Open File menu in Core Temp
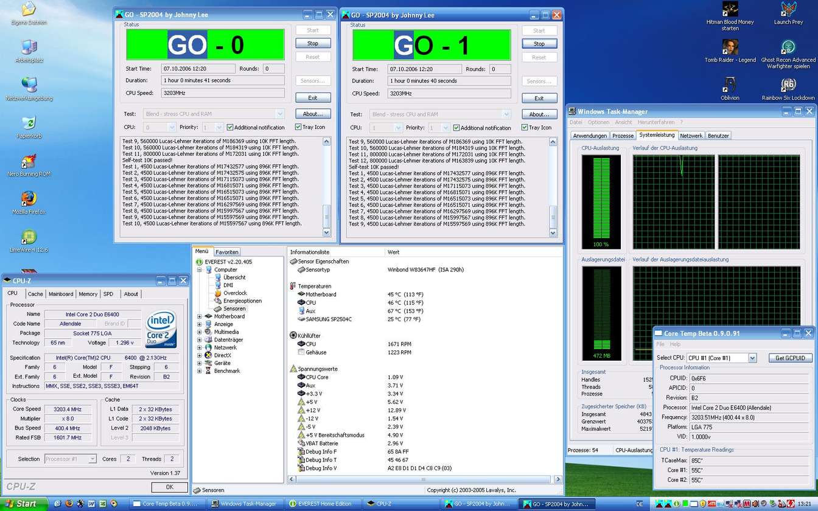The image size is (818, 511). tap(660, 344)
